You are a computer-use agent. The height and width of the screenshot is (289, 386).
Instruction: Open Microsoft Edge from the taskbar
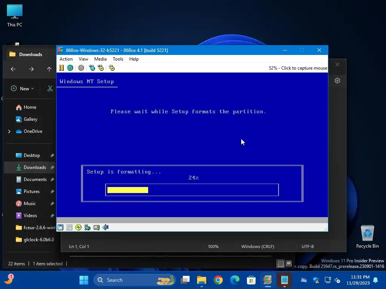pos(234,280)
